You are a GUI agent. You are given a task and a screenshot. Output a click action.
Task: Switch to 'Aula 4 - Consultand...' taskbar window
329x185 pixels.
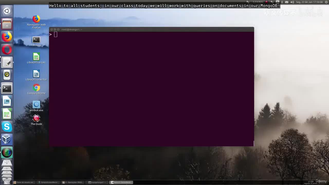coord(122,182)
